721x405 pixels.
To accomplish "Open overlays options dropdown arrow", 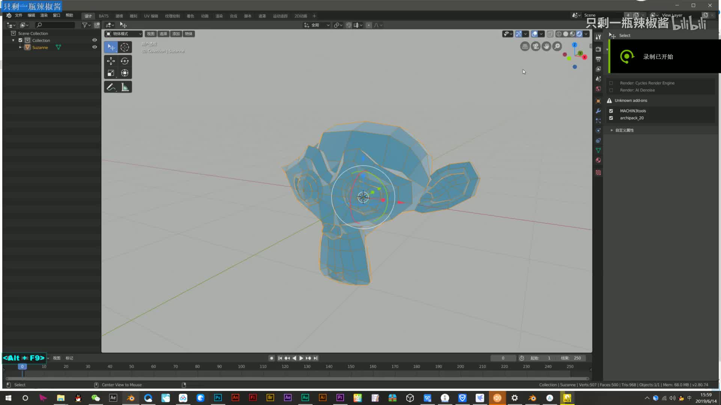I will click(541, 34).
